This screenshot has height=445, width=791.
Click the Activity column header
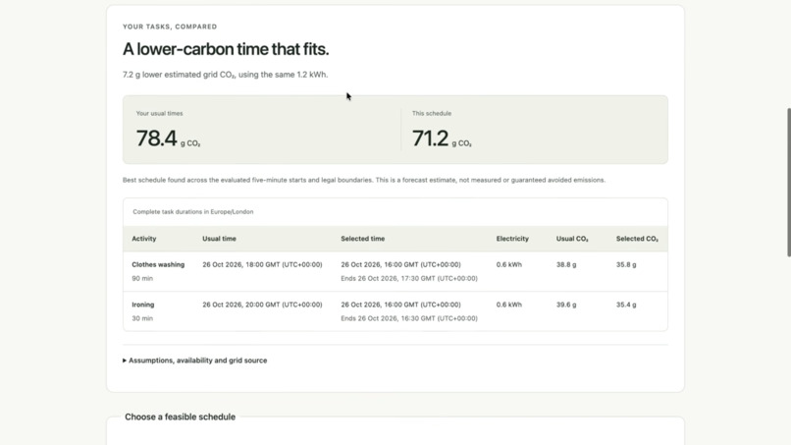(x=143, y=239)
